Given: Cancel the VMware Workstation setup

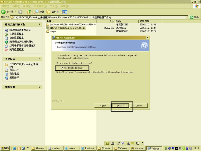Looking at the screenshot, I should pyautogui.click(x=139, y=105).
